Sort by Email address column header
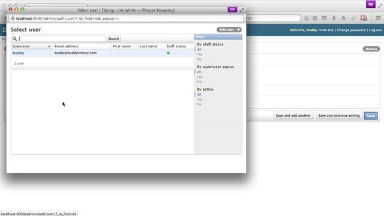The height and width of the screenshot is (216, 384). 67,46
